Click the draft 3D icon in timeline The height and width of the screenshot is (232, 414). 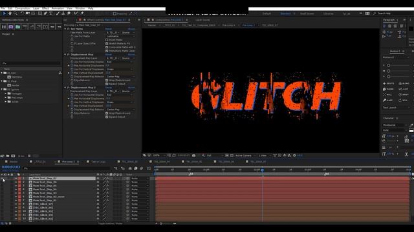(x=123, y=168)
